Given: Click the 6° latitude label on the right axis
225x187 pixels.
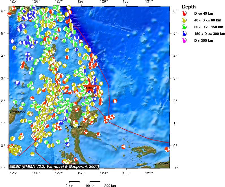Looking at the screenshot, I should [x=175, y=11].
